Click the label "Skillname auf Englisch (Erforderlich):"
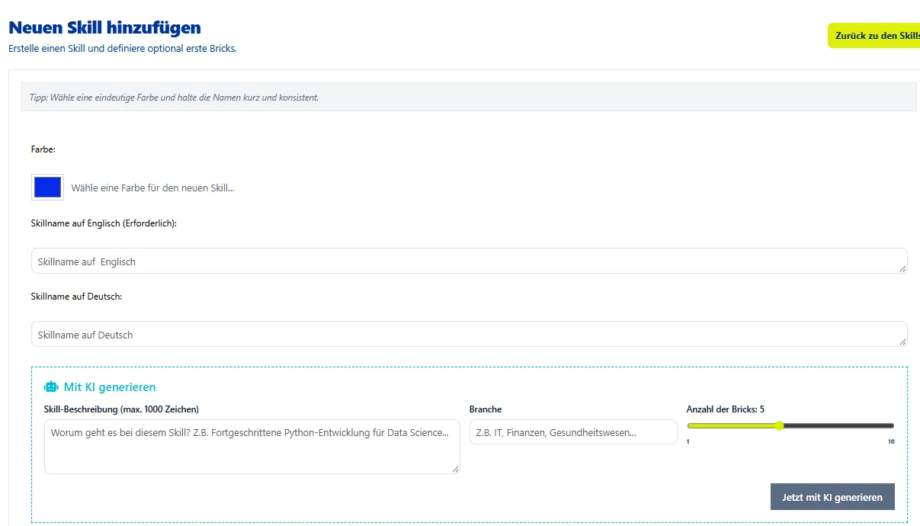The image size is (920, 526). tap(104, 223)
